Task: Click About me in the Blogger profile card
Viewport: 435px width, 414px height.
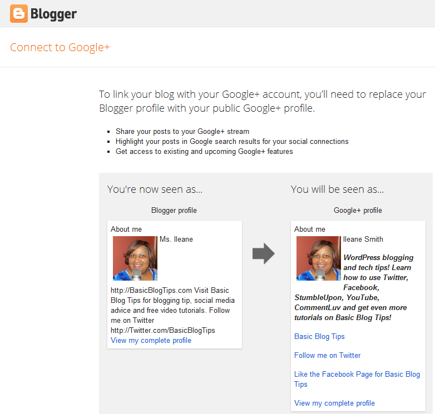Action: (126, 229)
